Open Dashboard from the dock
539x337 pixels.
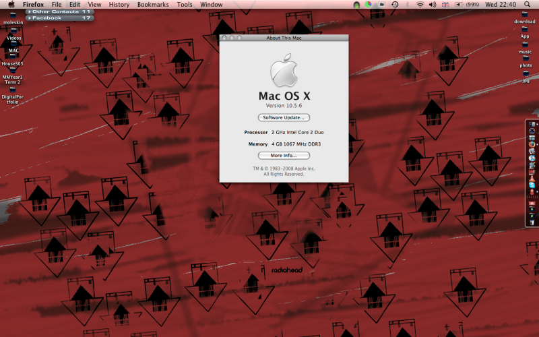pos(532,131)
